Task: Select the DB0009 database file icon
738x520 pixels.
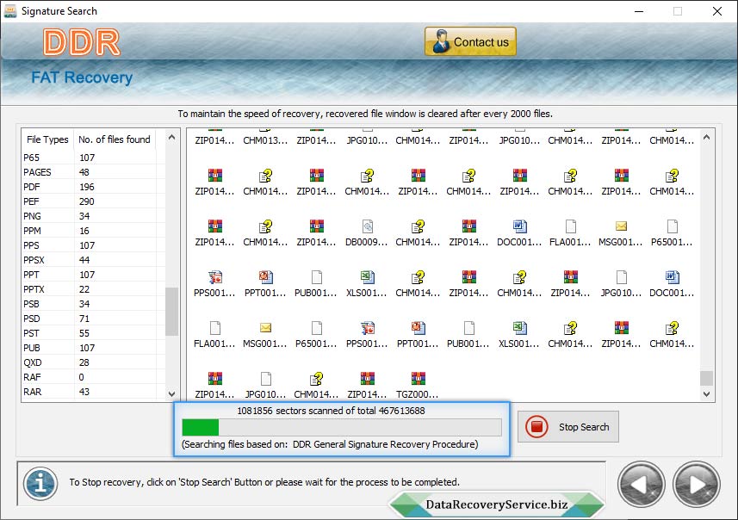Action: pyautogui.click(x=367, y=226)
